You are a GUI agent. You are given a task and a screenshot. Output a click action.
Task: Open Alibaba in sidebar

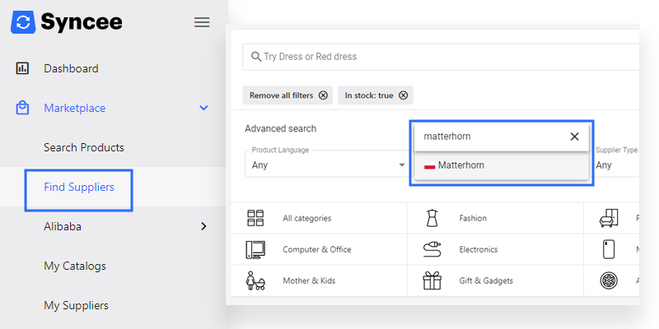click(x=63, y=227)
